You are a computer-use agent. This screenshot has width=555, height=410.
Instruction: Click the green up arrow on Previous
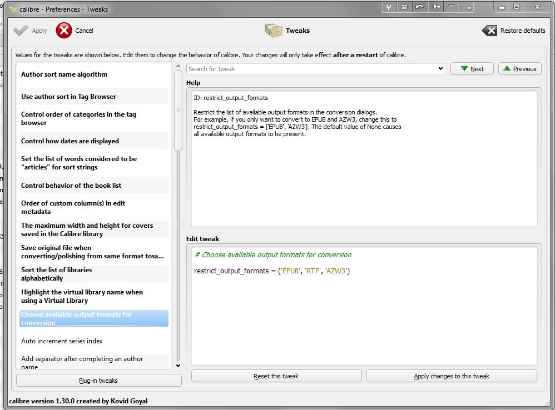click(x=507, y=68)
